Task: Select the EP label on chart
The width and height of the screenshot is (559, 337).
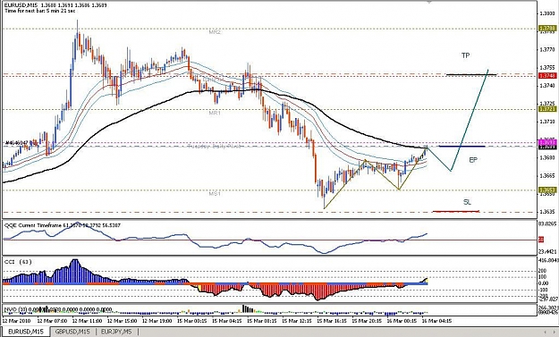Action: (x=473, y=160)
